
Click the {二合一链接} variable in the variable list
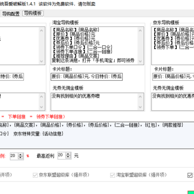coord(127,126)
